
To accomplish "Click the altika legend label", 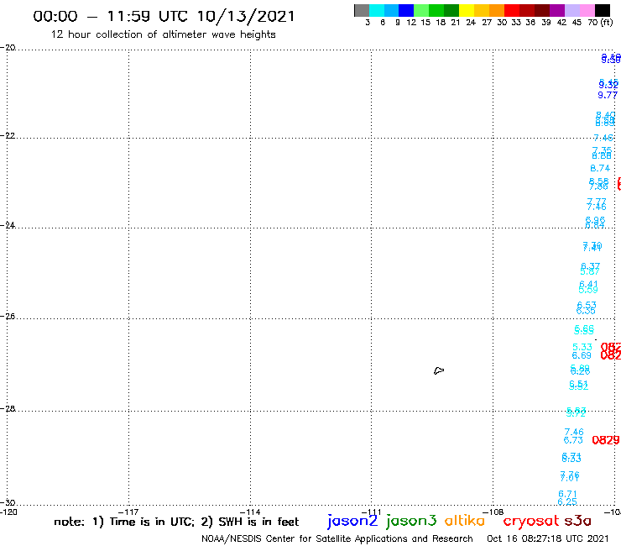I will pos(465,520).
